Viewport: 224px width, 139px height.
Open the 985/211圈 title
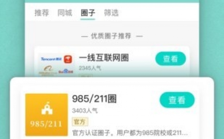(x=94, y=99)
